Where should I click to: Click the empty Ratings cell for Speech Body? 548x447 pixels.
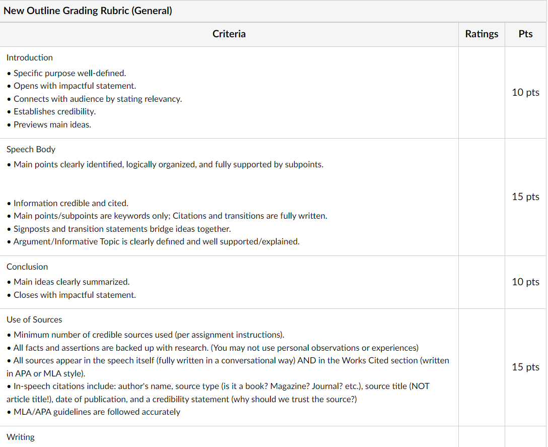482,197
